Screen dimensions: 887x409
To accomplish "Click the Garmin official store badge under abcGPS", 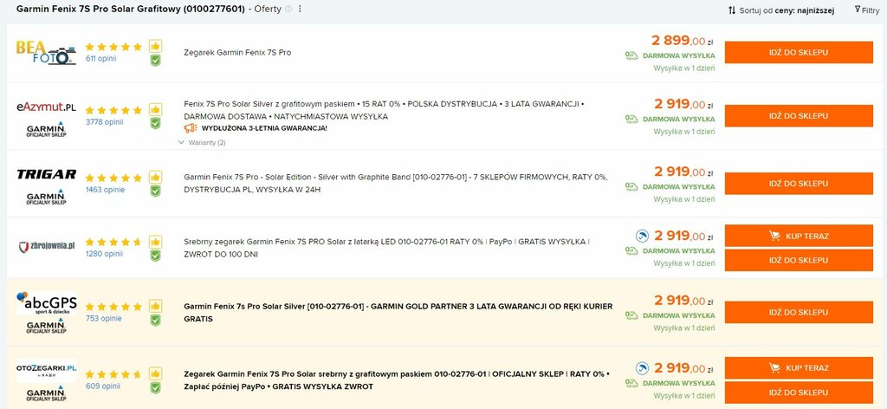I will 46,325.
